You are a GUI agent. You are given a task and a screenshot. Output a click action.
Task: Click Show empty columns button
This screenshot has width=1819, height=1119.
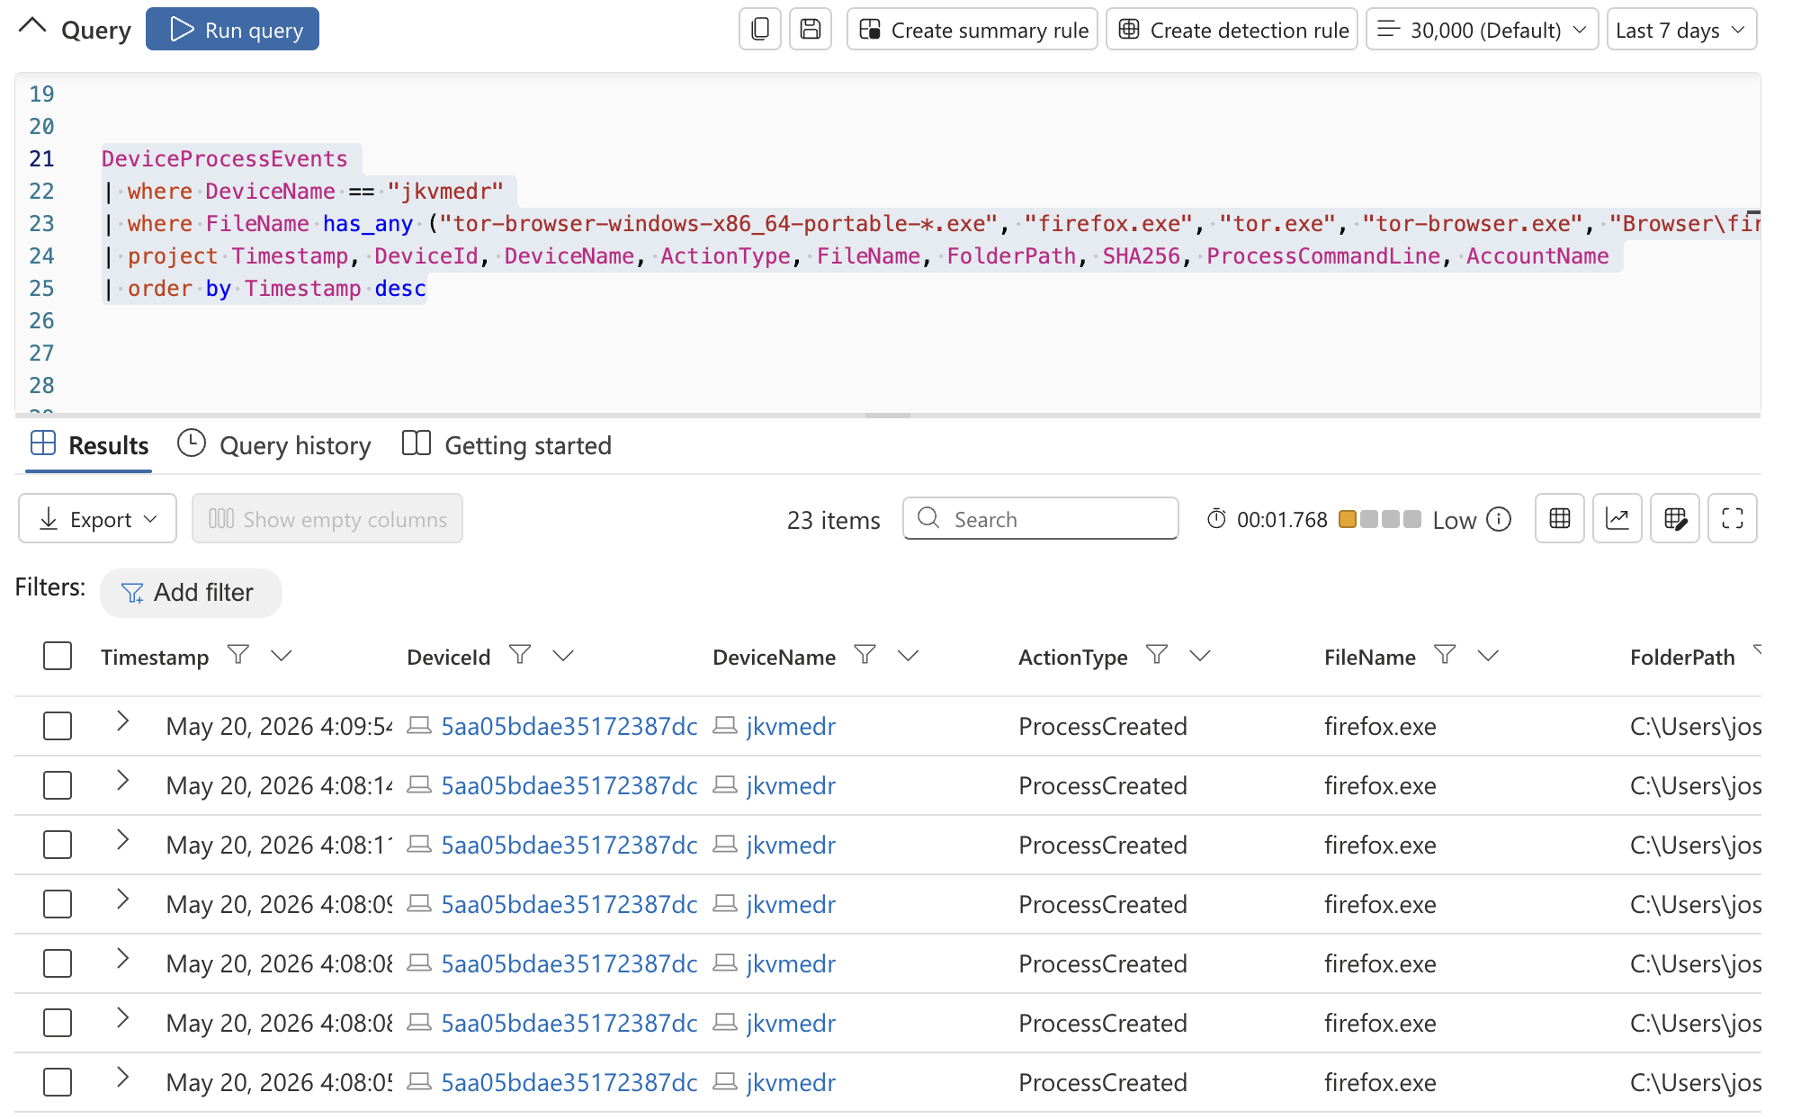point(327,519)
